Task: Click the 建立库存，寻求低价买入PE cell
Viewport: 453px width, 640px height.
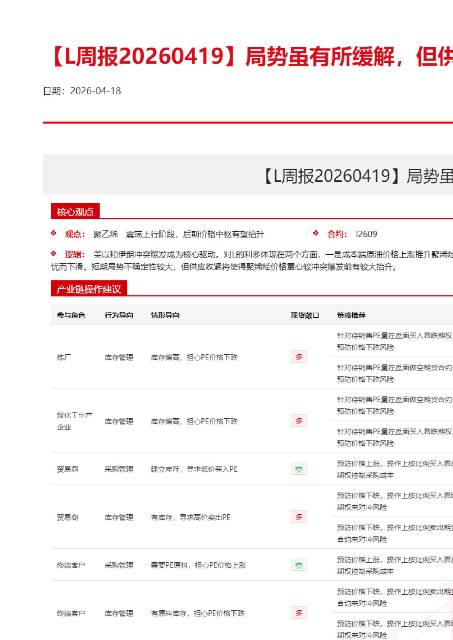Action: tap(194, 469)
